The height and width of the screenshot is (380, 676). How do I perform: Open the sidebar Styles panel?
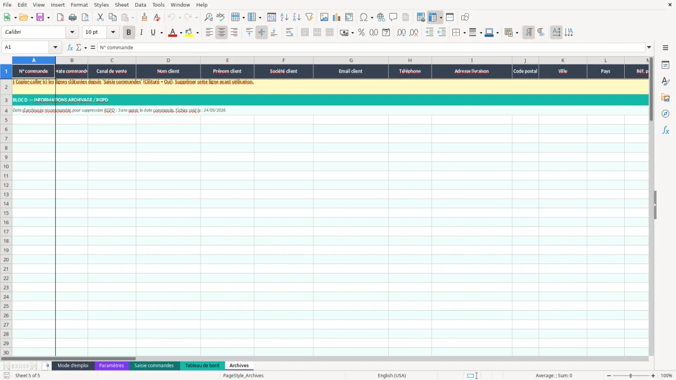665,81
